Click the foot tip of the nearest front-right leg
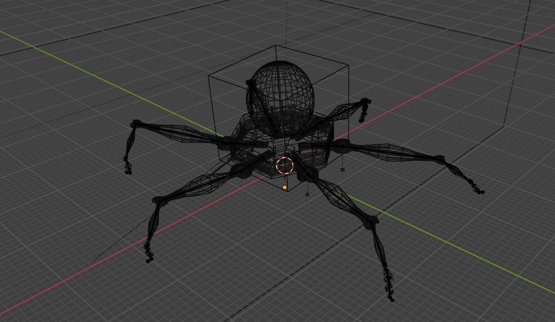The image size is (555, 322). point(392,300)
